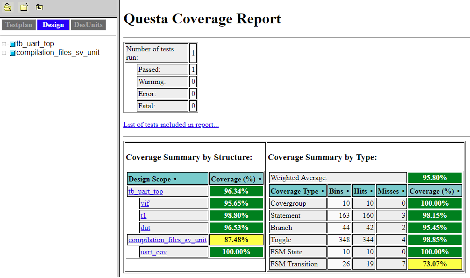The height and width of the screenshot is (278, 470).
Task: Click the Coverage Type column header text
Action: [294, 191]
